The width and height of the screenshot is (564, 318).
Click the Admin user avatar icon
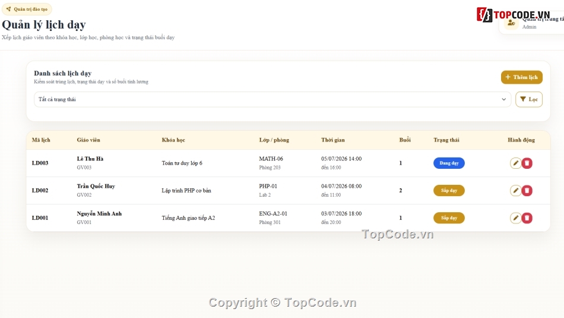(x=511, y=23)
